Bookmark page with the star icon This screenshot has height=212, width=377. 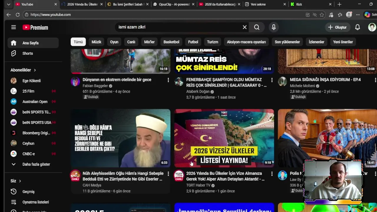point(322,15)
